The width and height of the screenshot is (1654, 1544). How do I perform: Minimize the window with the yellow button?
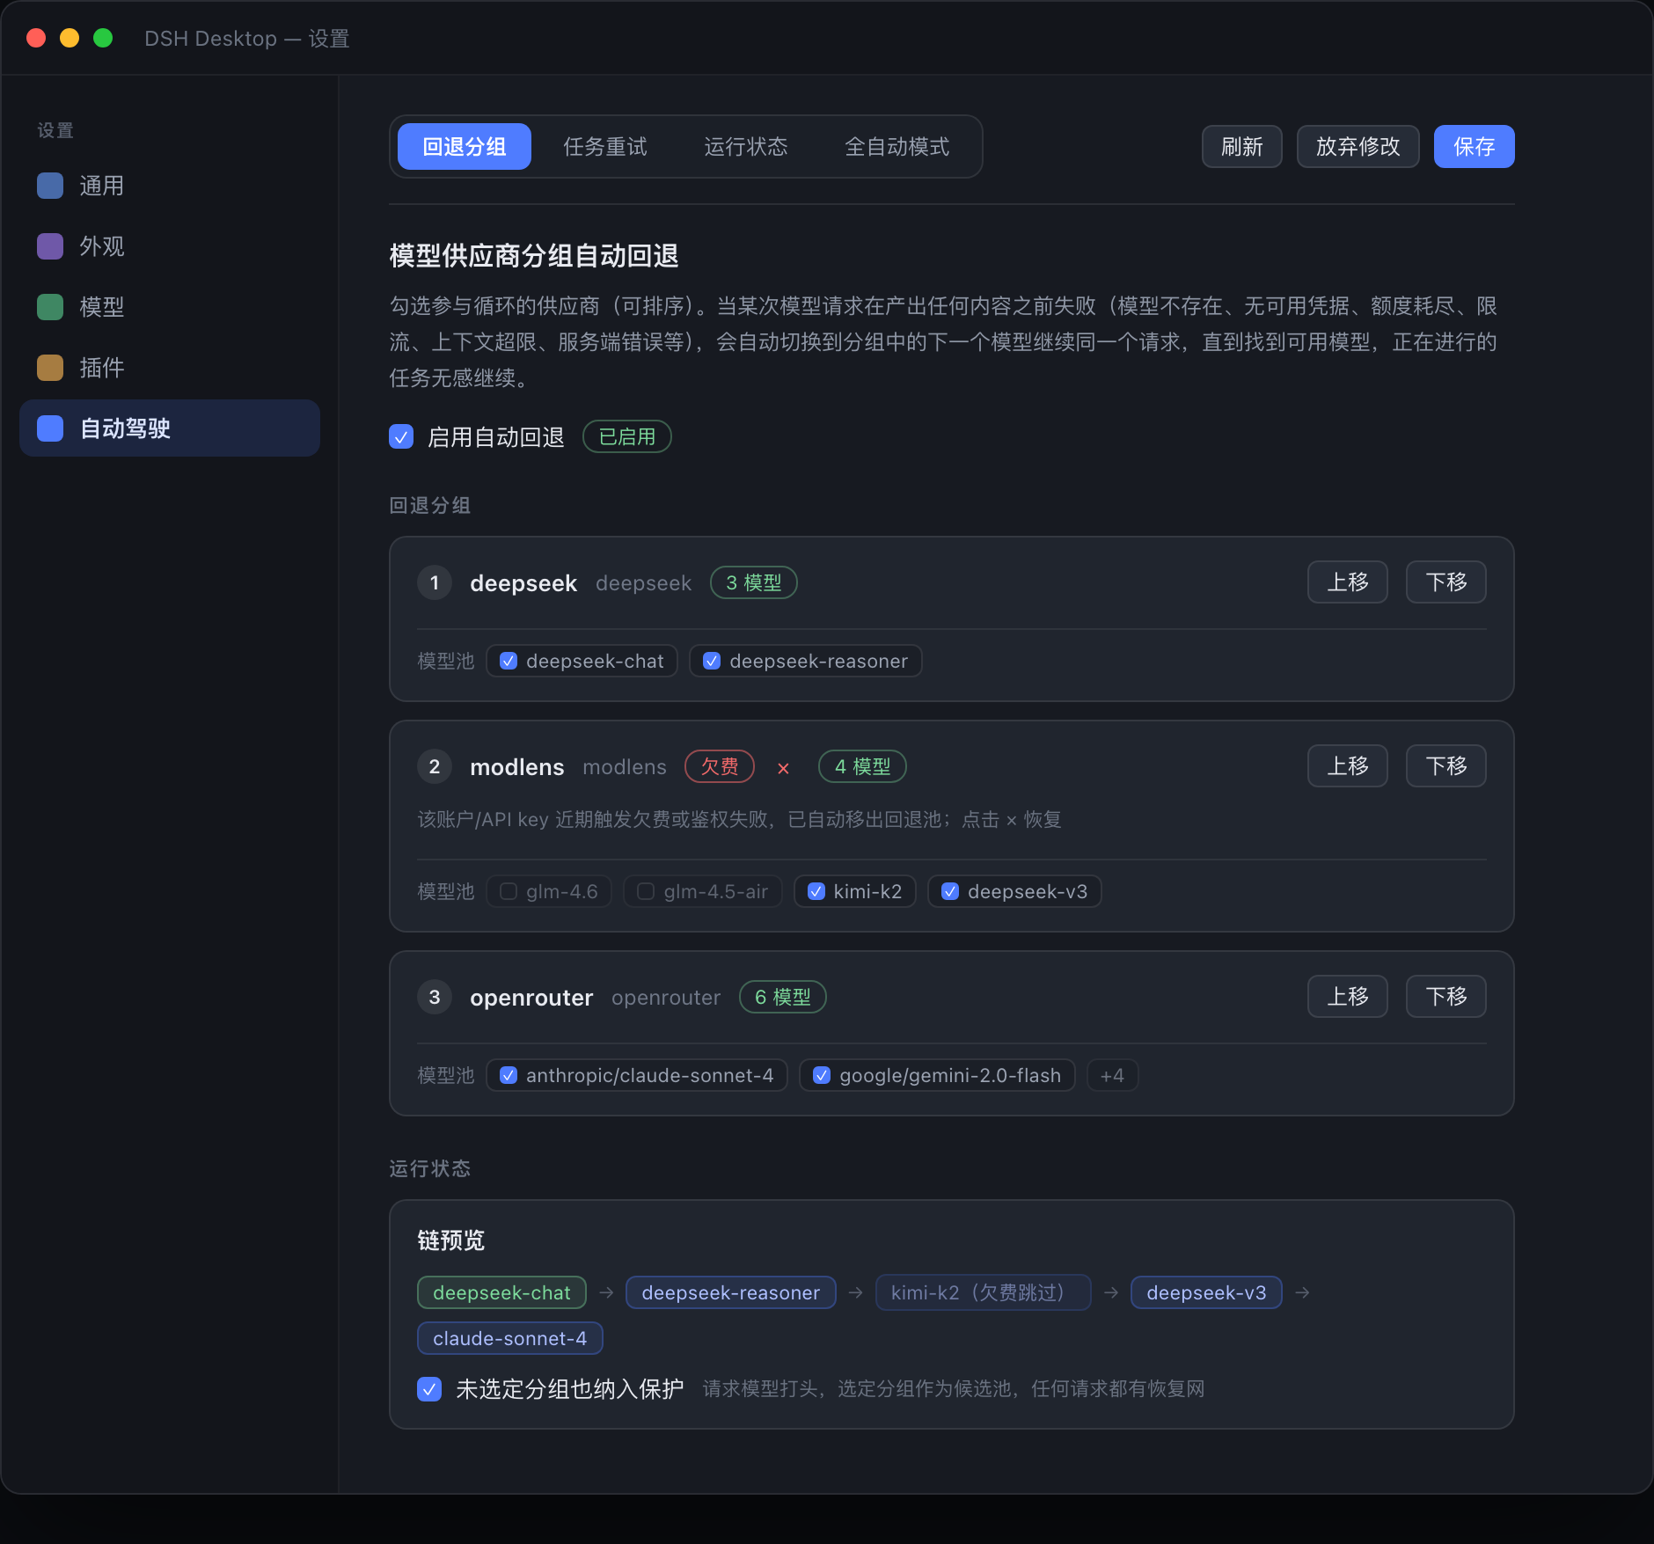tap(70, 38)
